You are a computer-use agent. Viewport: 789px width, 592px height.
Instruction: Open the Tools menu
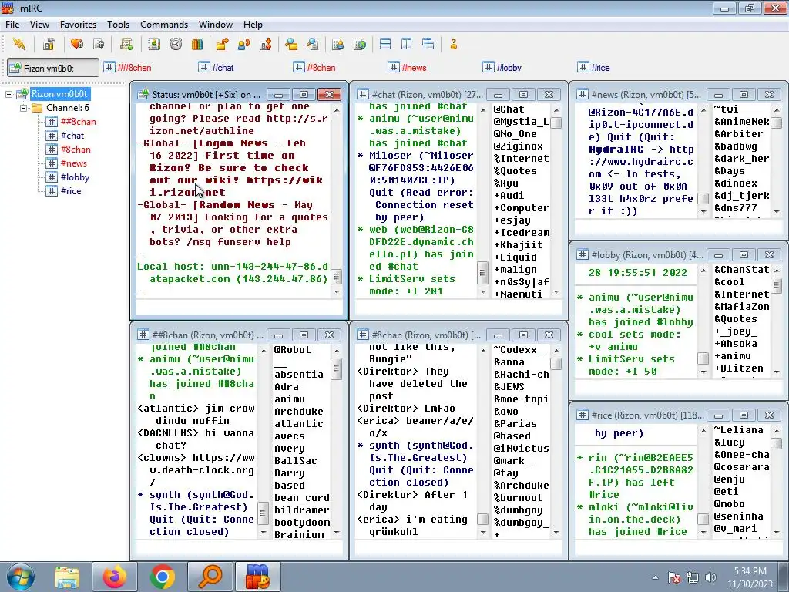118,24
